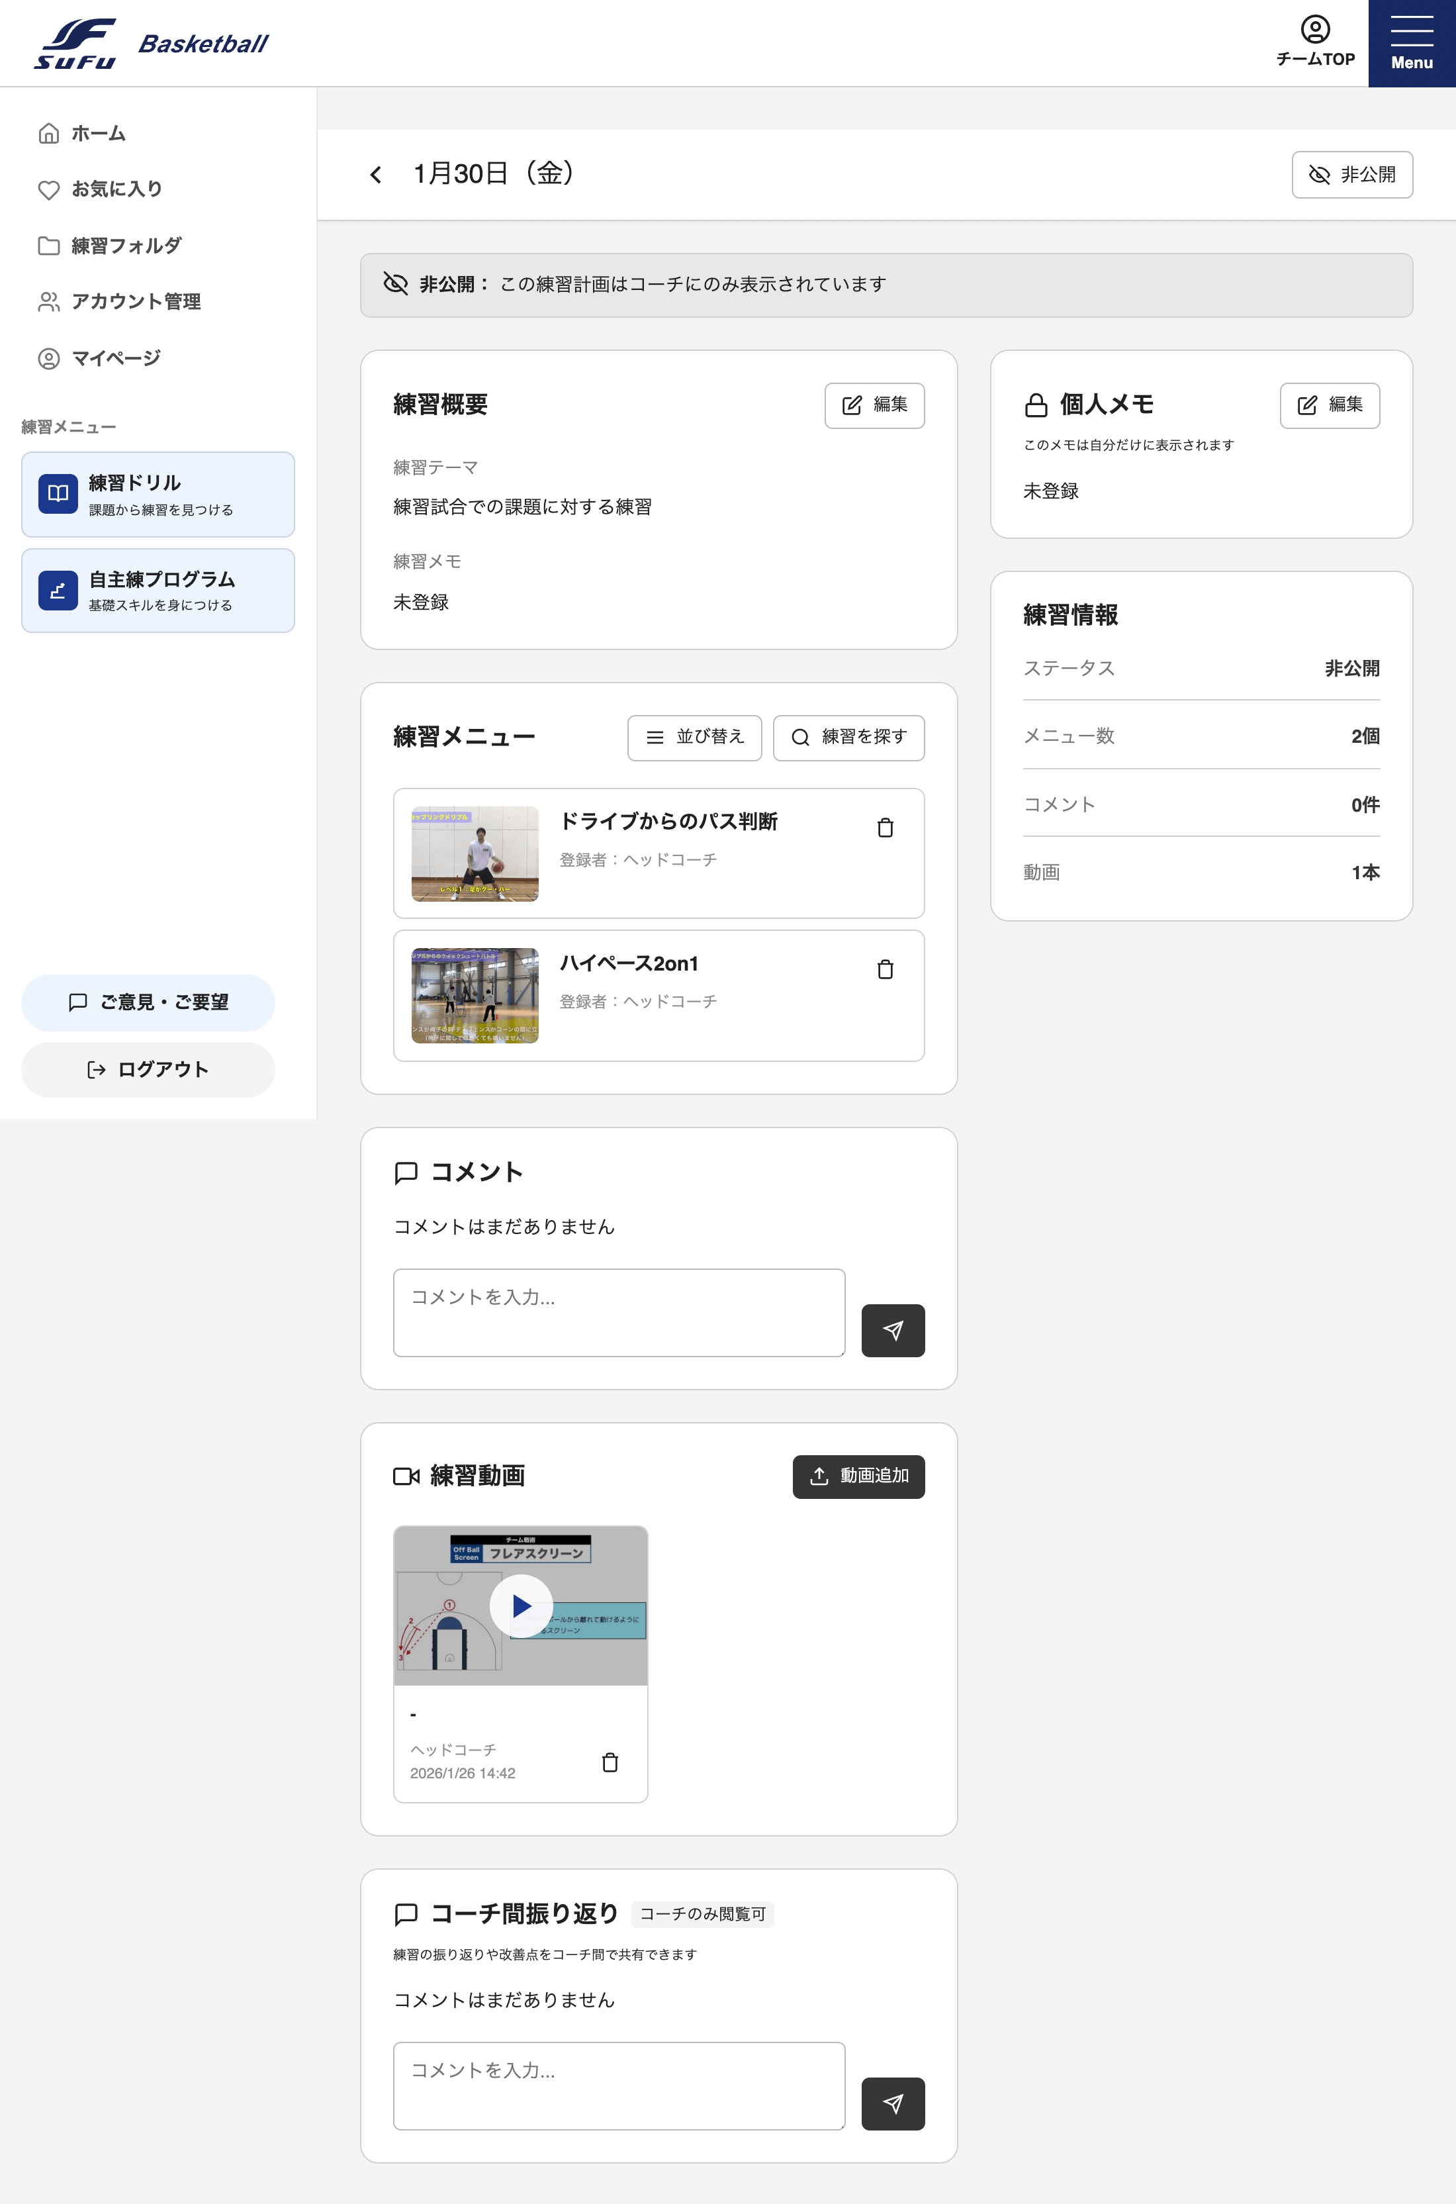1456x2204 pixels.
Task: Delete the ハイペース2on1 menu item
Action: tap(885, 969)
